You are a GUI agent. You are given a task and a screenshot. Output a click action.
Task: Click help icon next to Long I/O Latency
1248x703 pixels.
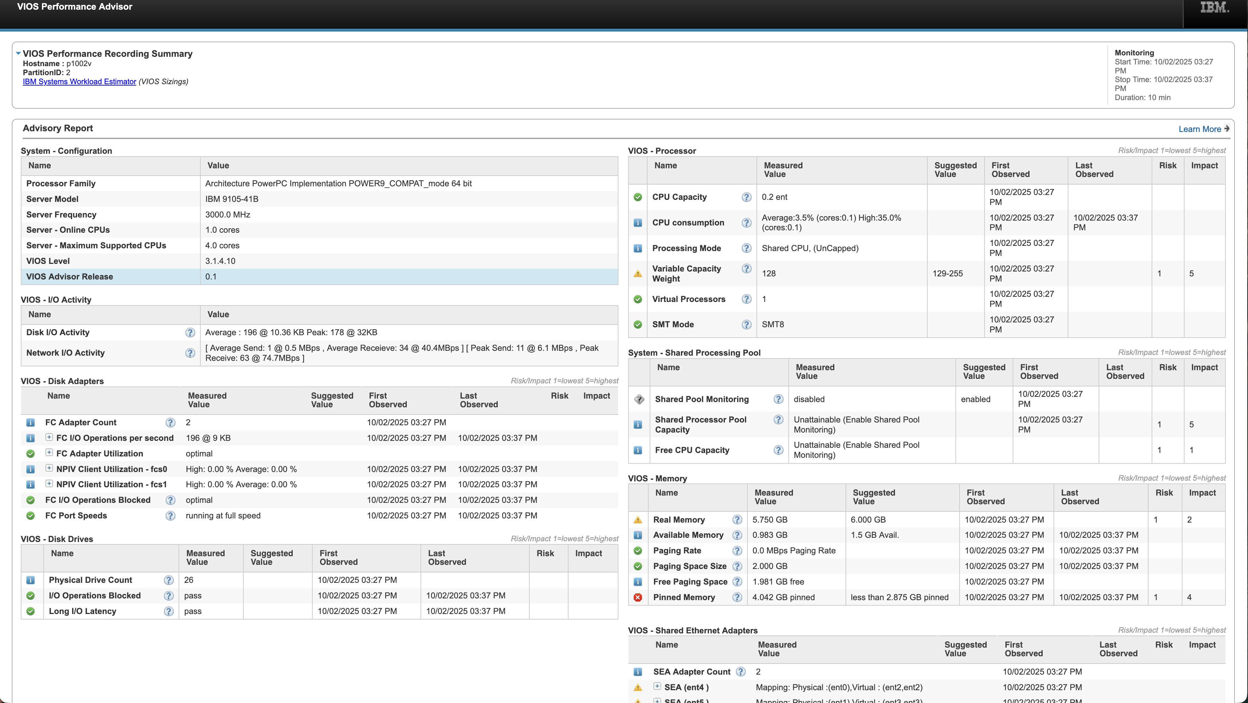coord(168,611)
